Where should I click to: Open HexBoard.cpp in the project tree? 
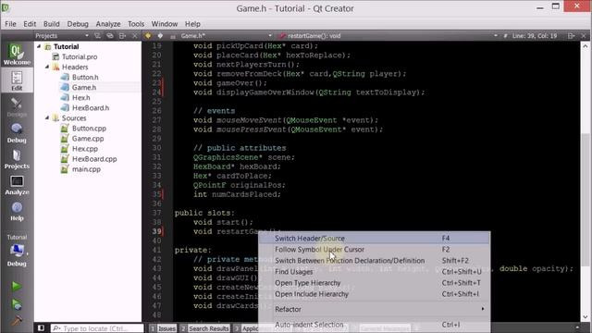[94, 159]
